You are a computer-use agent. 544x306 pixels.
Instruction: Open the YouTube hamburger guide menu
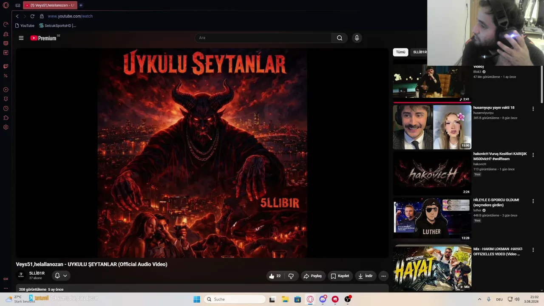pyautogui.click(x=21, y=38)
